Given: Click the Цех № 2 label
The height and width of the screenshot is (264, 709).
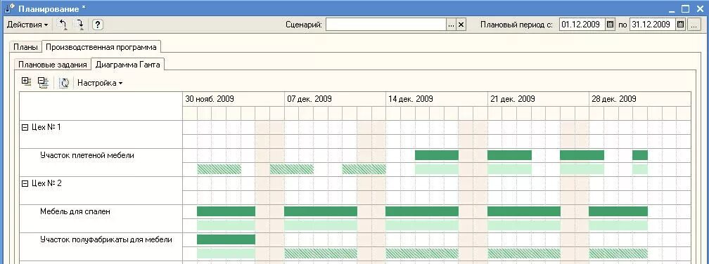Looking at the screenshot, I should (46, 184).
